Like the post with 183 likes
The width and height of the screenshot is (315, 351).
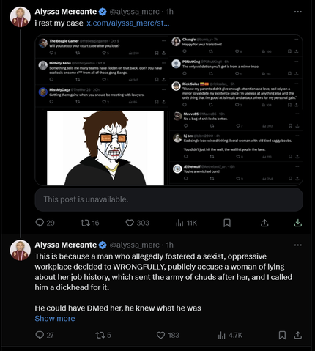pos(168,335)
